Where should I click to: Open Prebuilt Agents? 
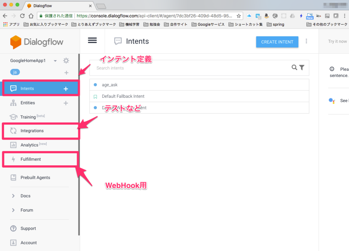pyautogui.click(x=35, y=177)
